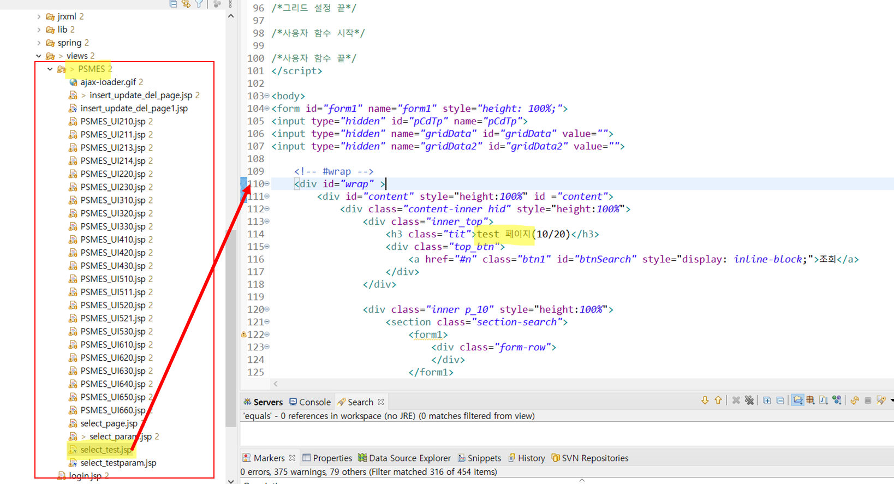
Task: Group search results by project
Action: (797, 401)
